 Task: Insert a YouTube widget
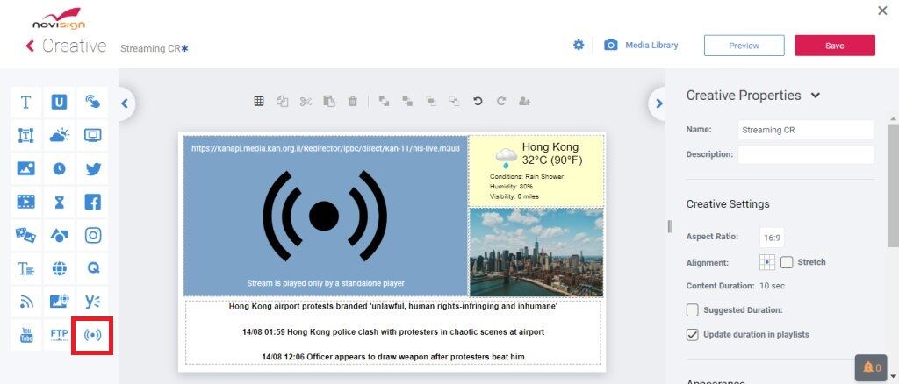click(25, 334)
